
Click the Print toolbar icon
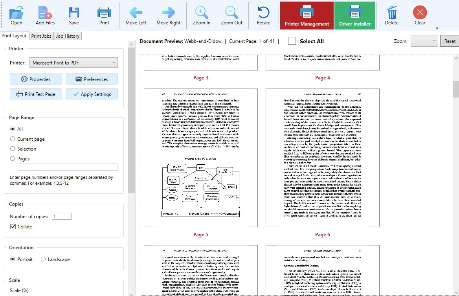coord(104,15)
